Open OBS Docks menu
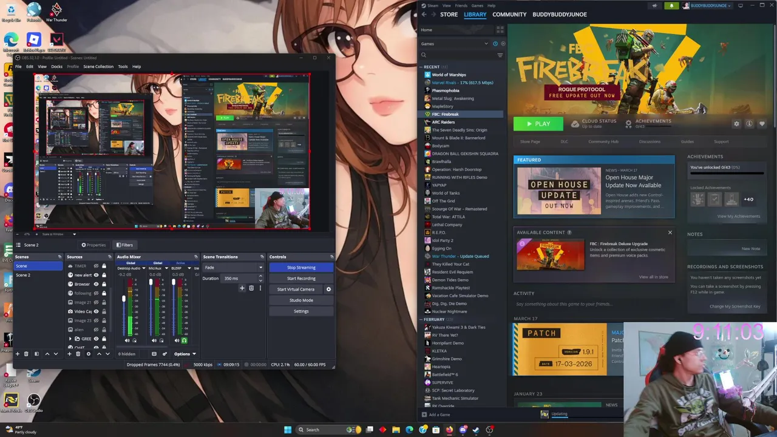 point(56,67)
